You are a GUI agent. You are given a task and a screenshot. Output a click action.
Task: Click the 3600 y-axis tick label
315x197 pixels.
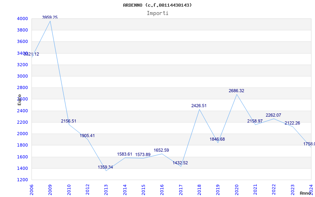pyautogui.click(x=22, y=42)
